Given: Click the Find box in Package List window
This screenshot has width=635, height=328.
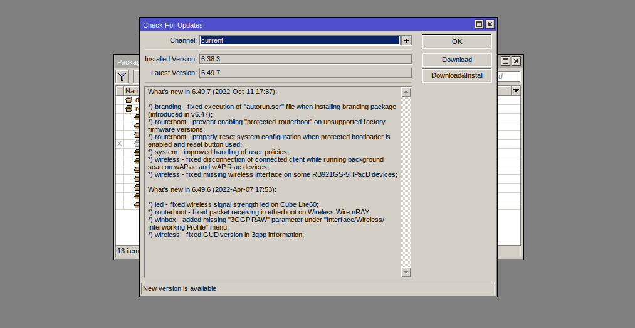Looking at the screenshot, I should point(508,77).
